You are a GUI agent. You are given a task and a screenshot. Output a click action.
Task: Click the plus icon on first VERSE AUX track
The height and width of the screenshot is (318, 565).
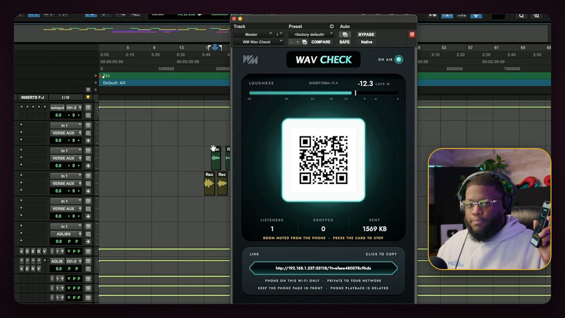click(88, 141)
